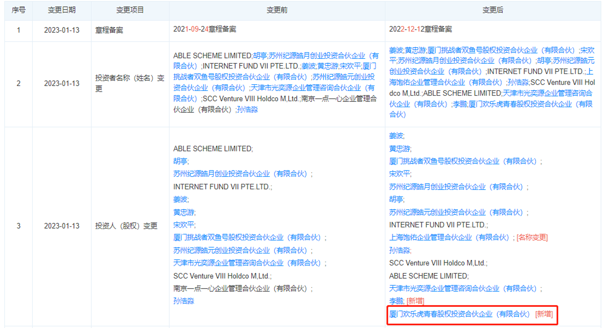This screenshot has height=328, width=604.
Task: Open 黄忠游 link in row 3 变更后 list
Action: (400, 149)
